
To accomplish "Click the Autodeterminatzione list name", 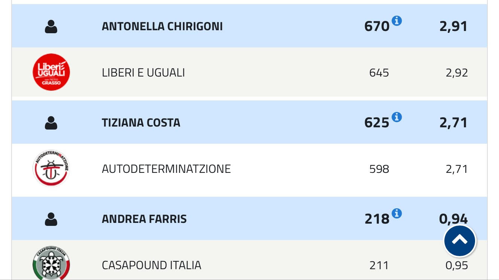I will (166, 169).
